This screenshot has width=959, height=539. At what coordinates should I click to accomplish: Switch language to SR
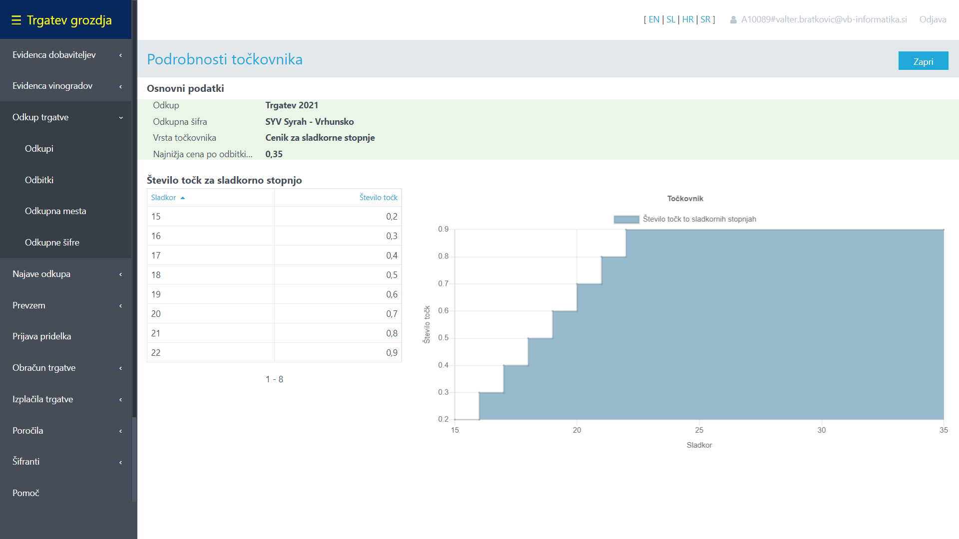(x=705, y=19)
